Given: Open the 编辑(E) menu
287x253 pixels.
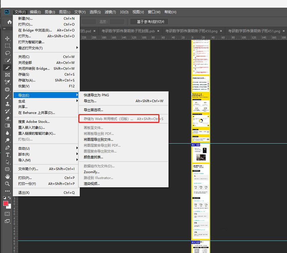Looking at the screenshot, I should (x=35, y=12).
